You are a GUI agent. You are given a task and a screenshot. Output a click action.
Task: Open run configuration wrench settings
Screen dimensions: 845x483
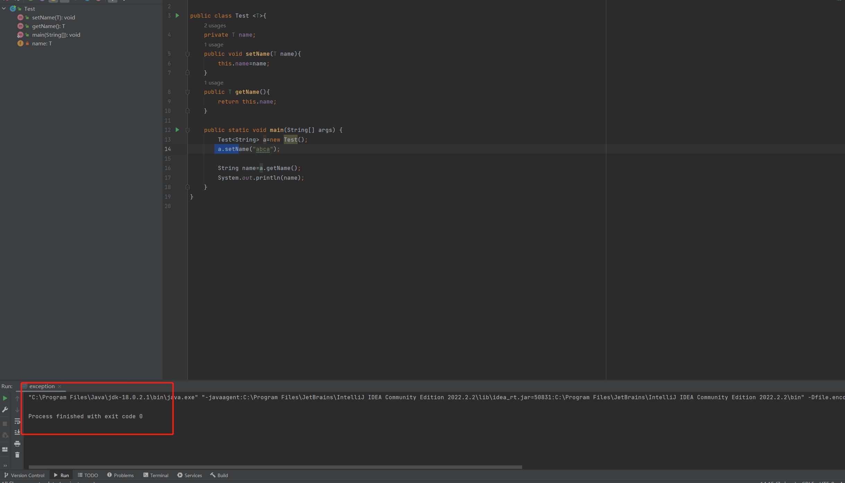tap(5, 410)
